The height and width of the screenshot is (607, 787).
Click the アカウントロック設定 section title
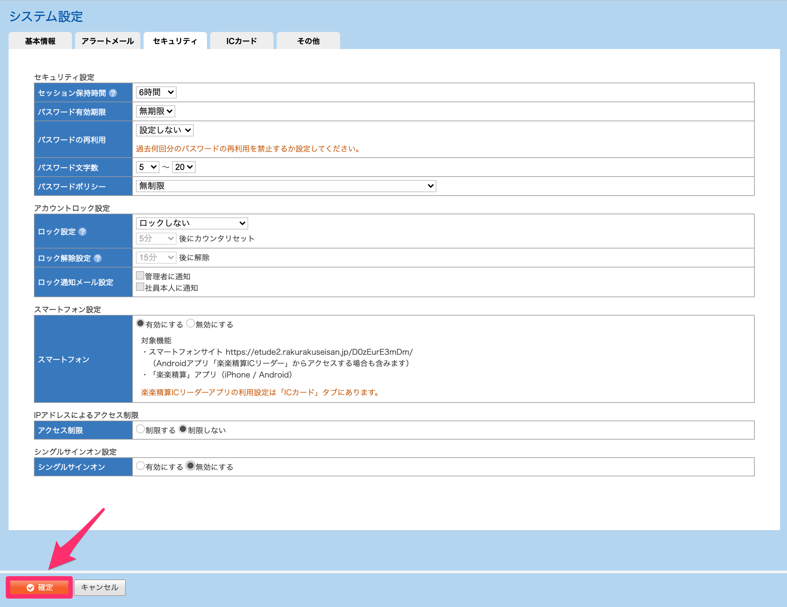pos(72,208)
